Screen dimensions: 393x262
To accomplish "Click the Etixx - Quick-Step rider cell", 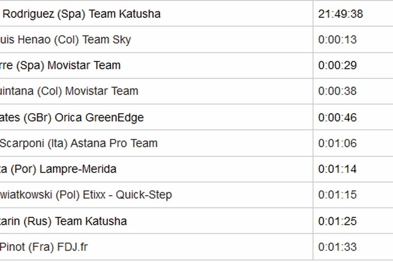I will [86, 195].
